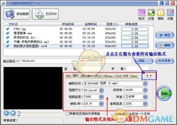
Task: Click the 文件名 column header
Action: click(30, 24)
